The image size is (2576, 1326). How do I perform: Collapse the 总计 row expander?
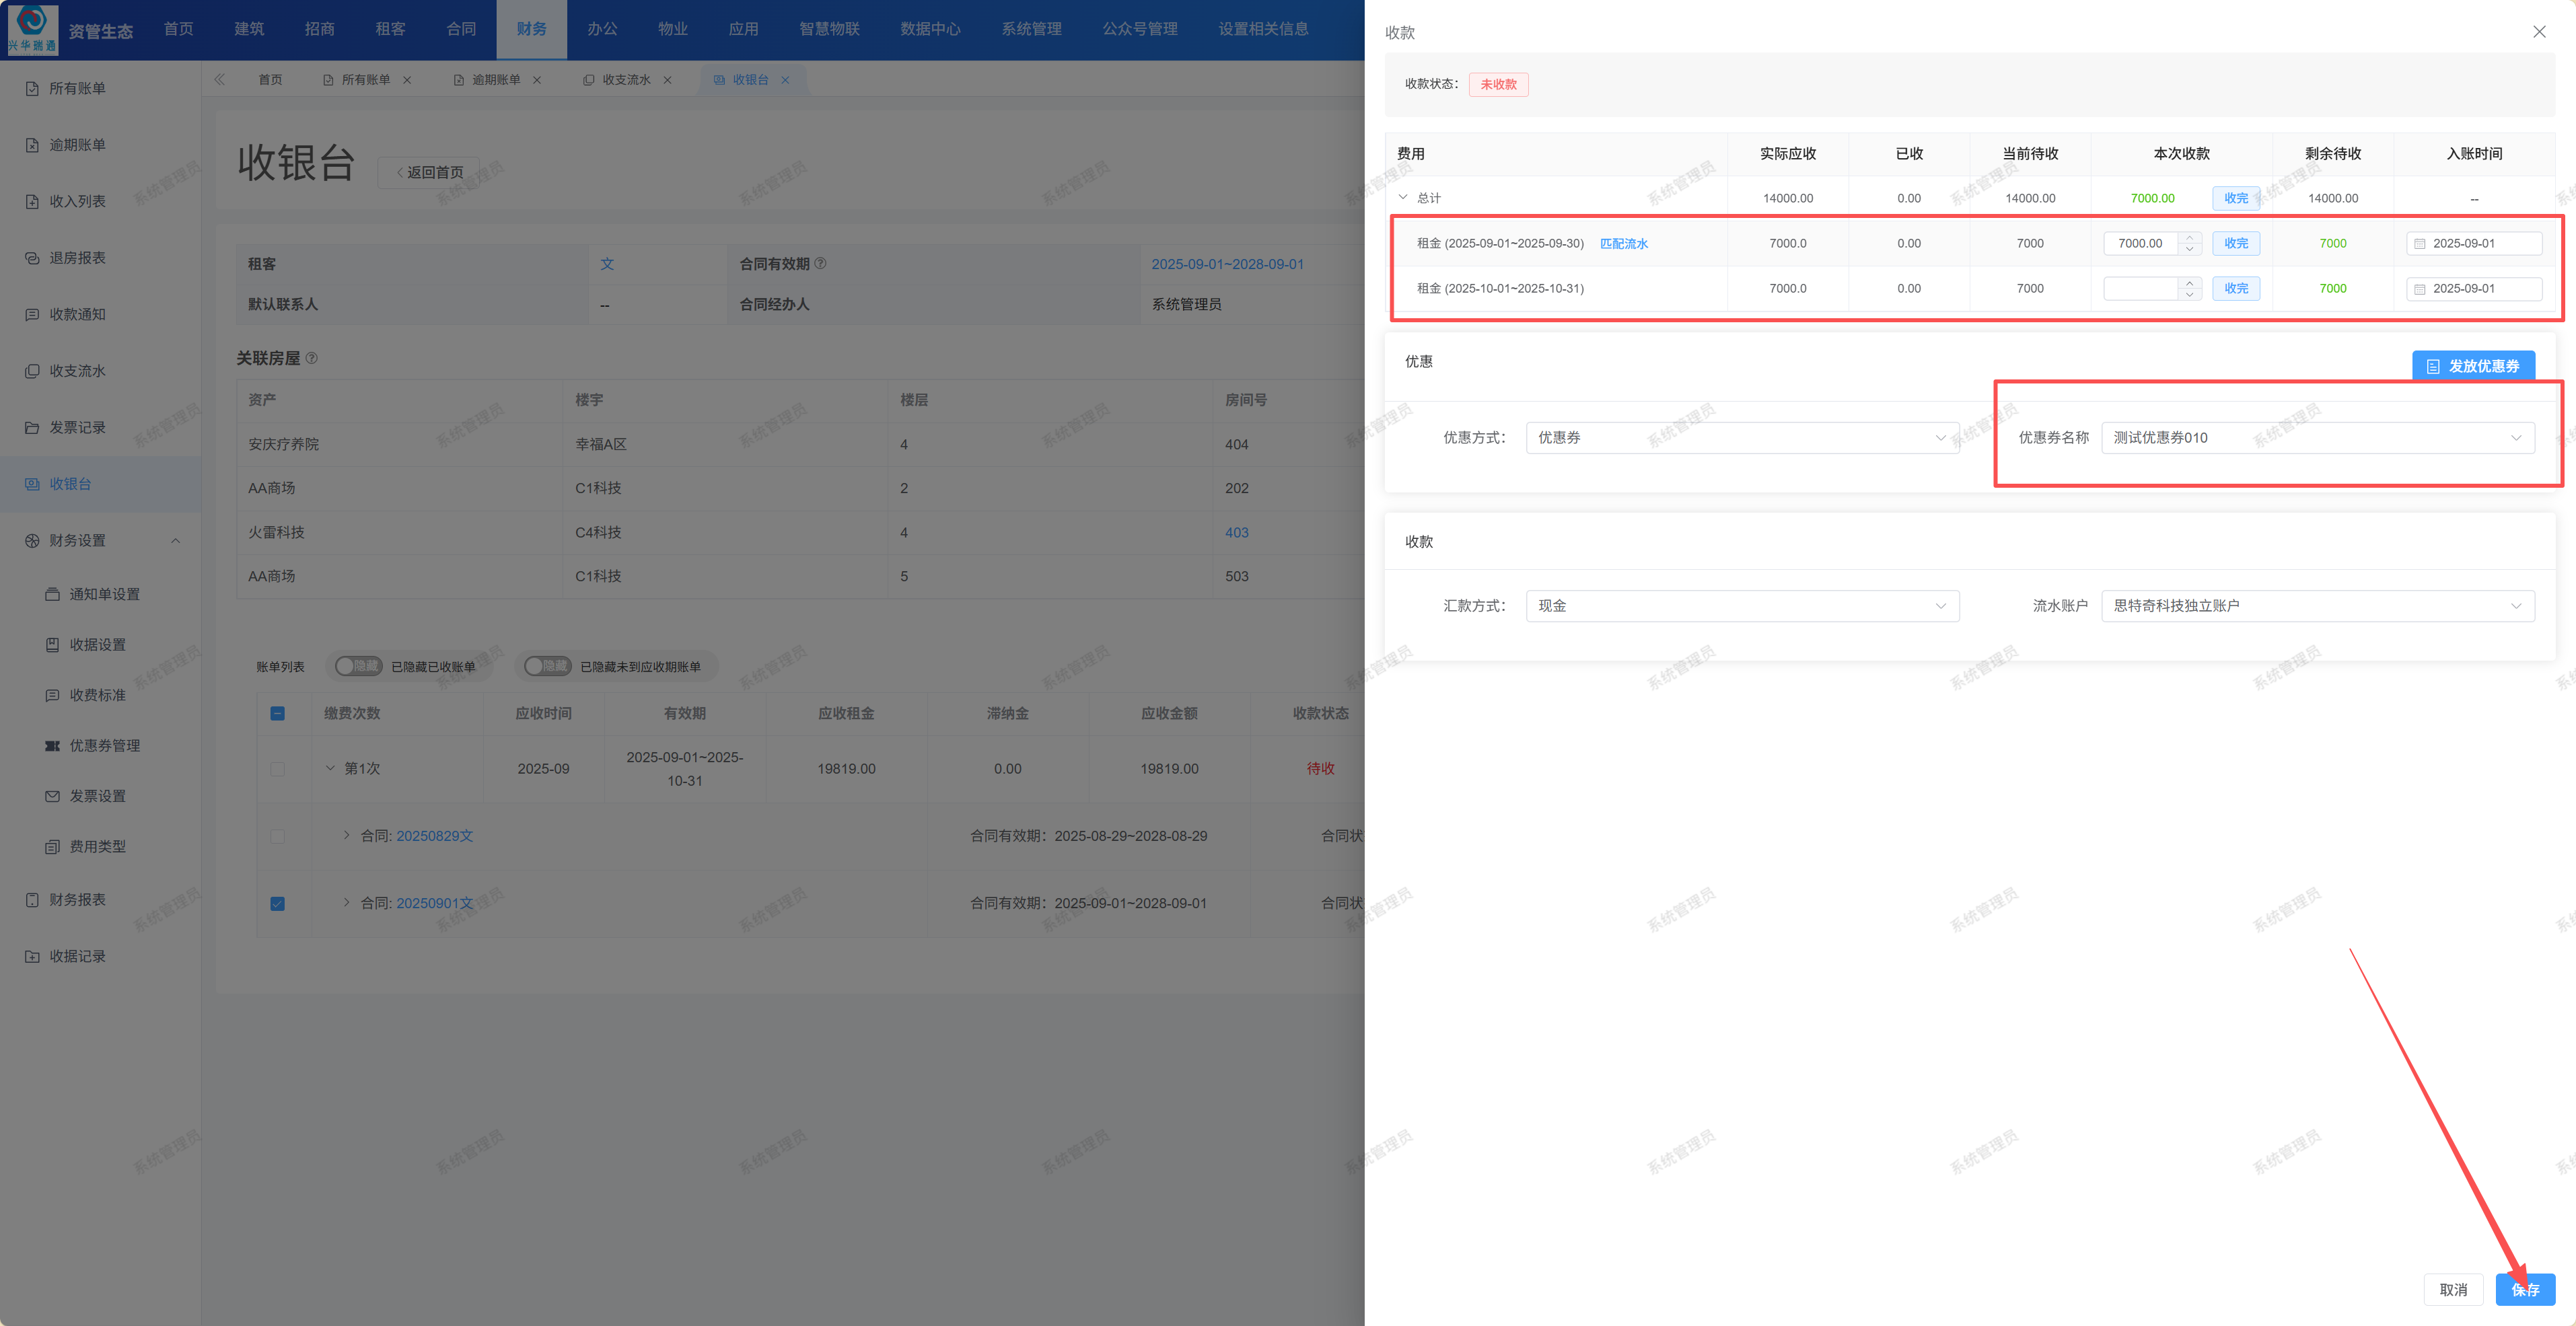1403,197
